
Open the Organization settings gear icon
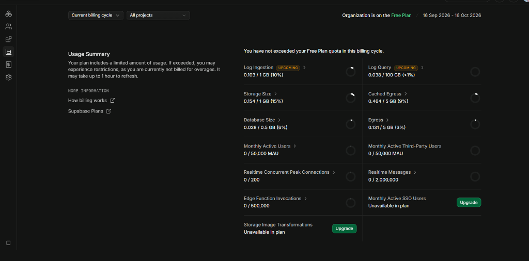click(x=8, y=77)
